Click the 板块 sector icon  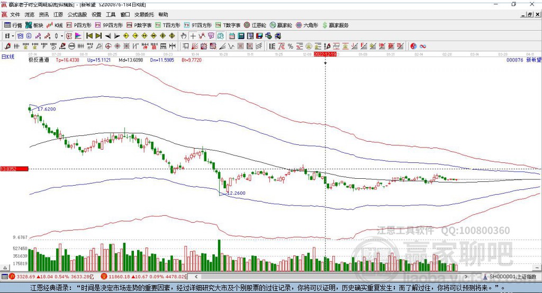pyautogui.click(x=33, y=25)
